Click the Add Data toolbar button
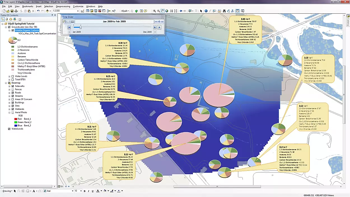The width and height of the screenshot is (350, 197). click(47, 11)
